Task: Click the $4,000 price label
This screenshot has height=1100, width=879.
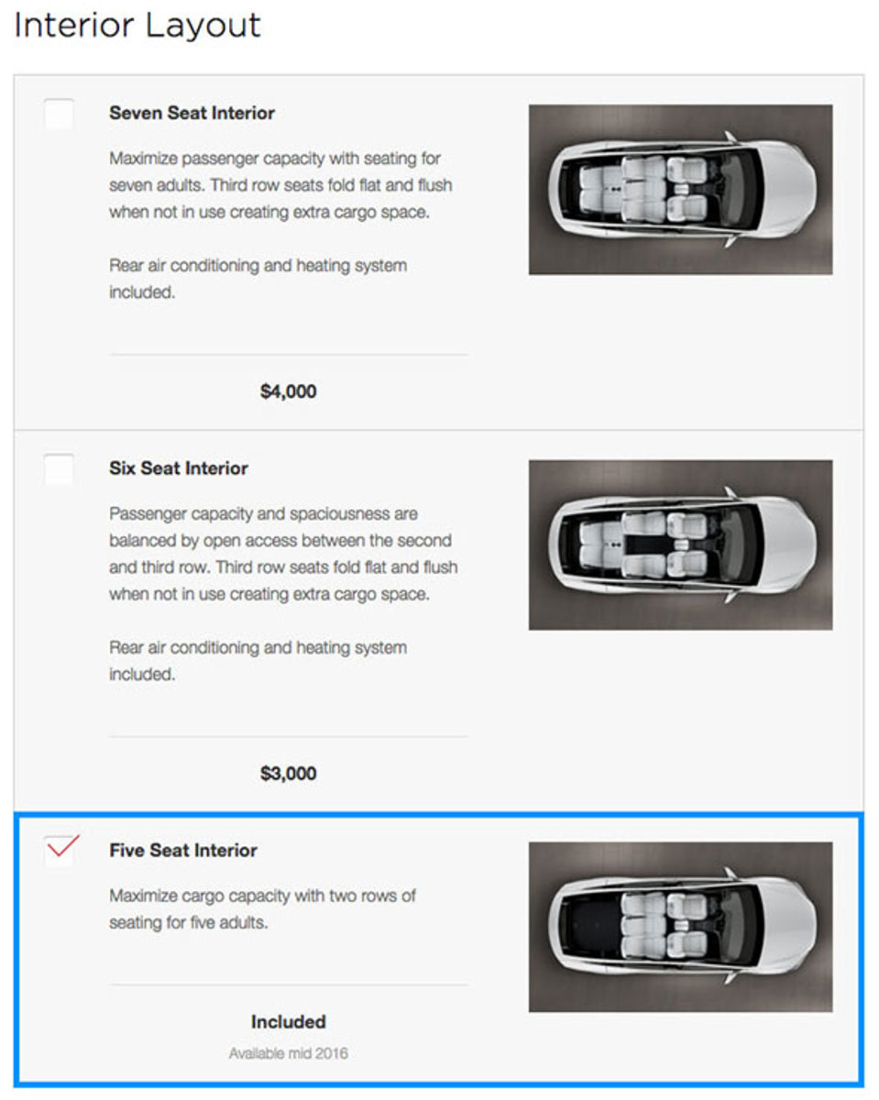Action: (x=288, y=392)
